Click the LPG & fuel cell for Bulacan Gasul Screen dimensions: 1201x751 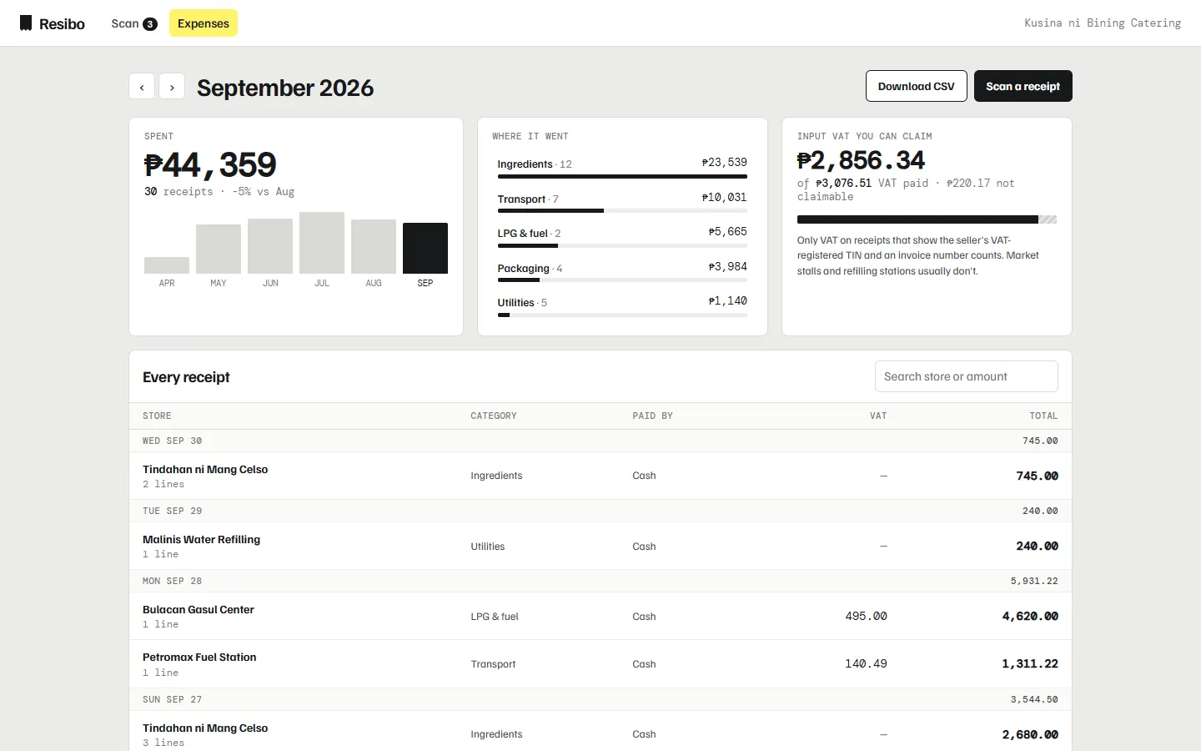tap(495, 617)
